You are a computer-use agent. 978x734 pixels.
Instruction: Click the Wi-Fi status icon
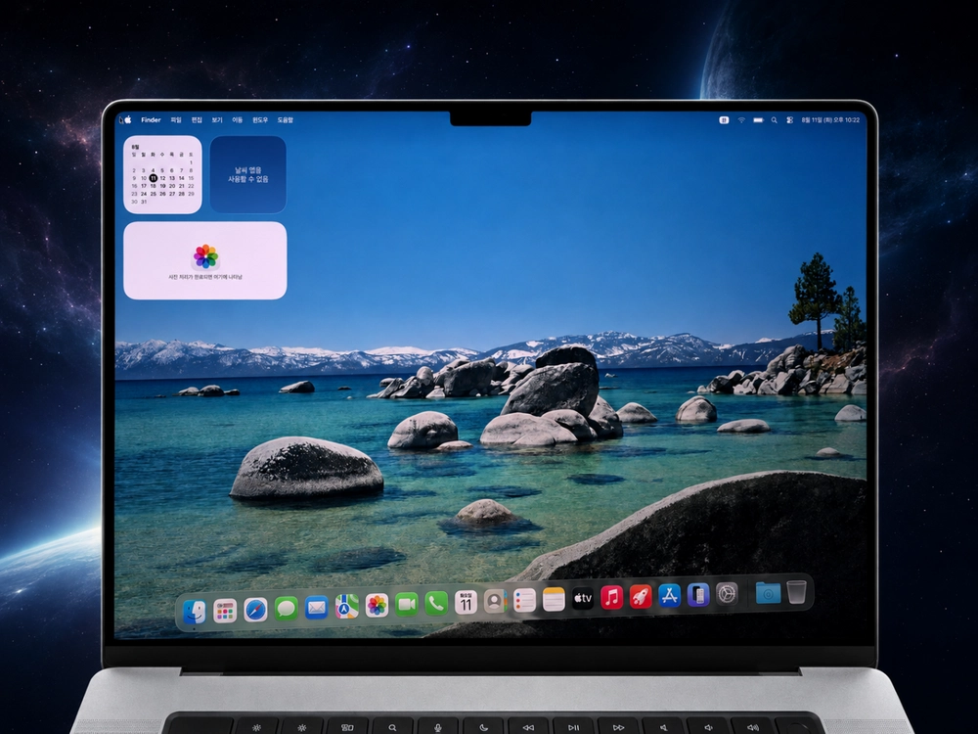[x=741, y=119]
